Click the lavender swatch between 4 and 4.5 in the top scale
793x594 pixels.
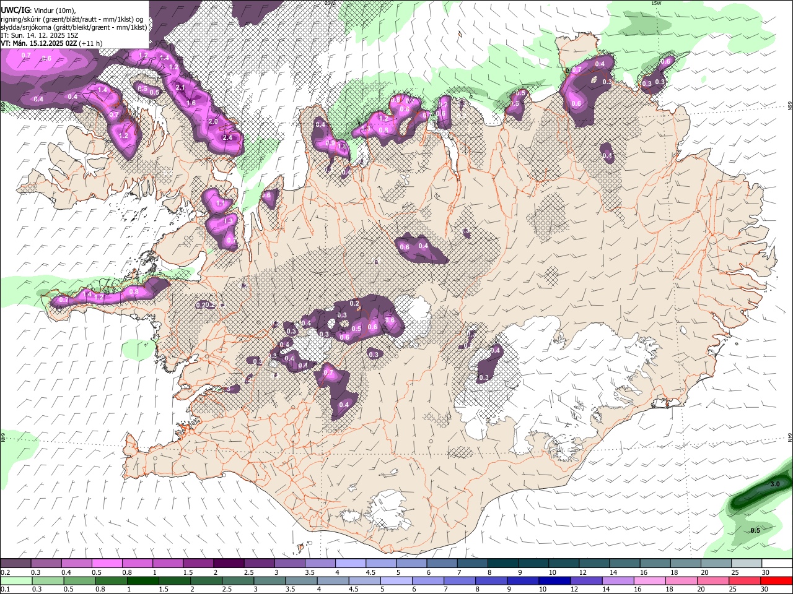[349, 563]
